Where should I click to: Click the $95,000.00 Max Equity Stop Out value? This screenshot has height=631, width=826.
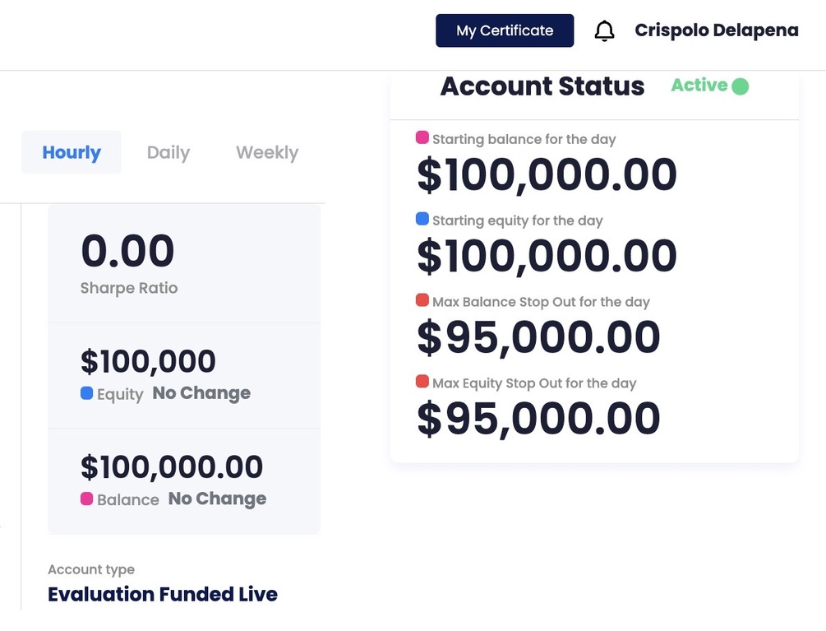(x=538, y=419)
